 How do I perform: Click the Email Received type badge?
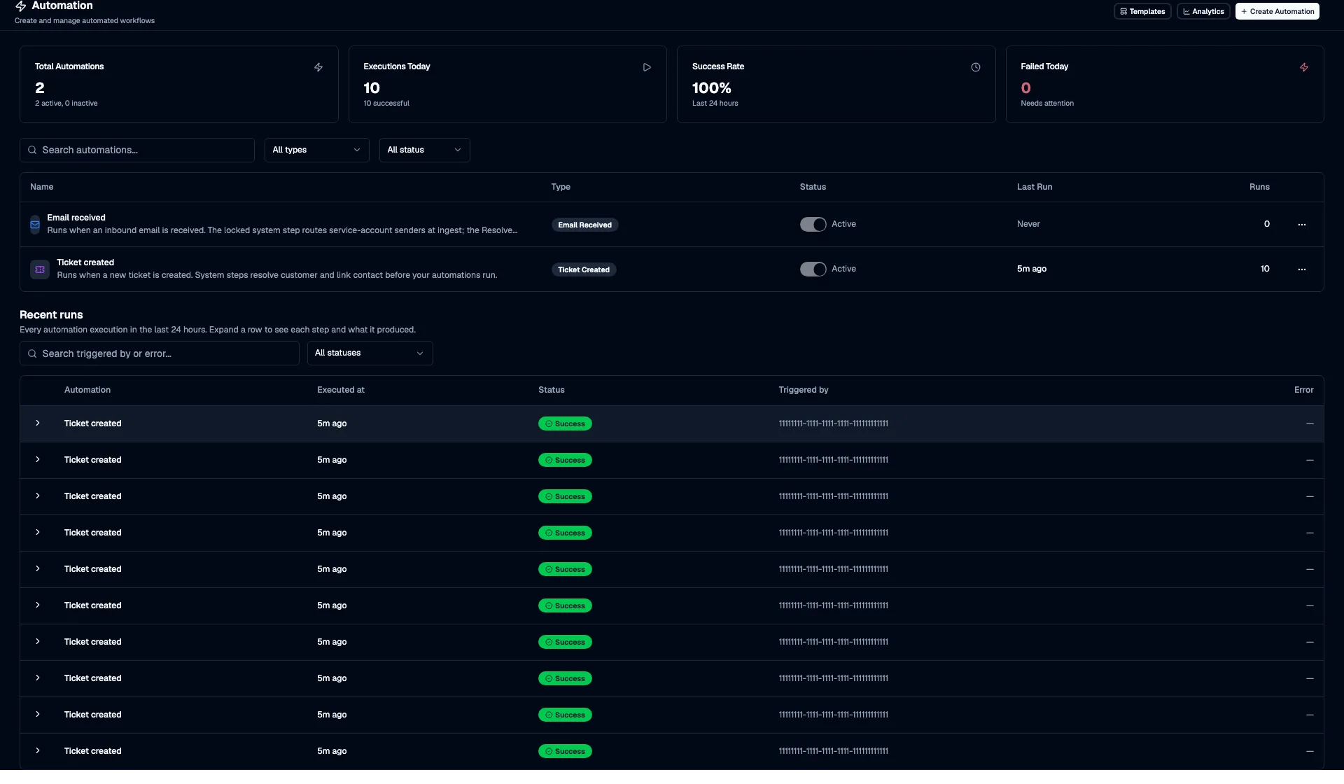point(584,225)
